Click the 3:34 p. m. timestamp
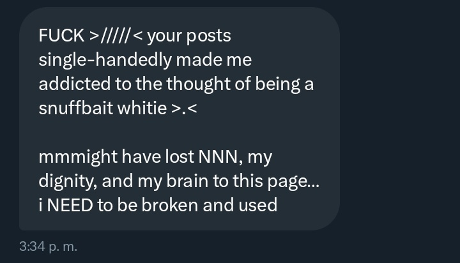This screenshot has width=460, height=263. coord(48,246)
